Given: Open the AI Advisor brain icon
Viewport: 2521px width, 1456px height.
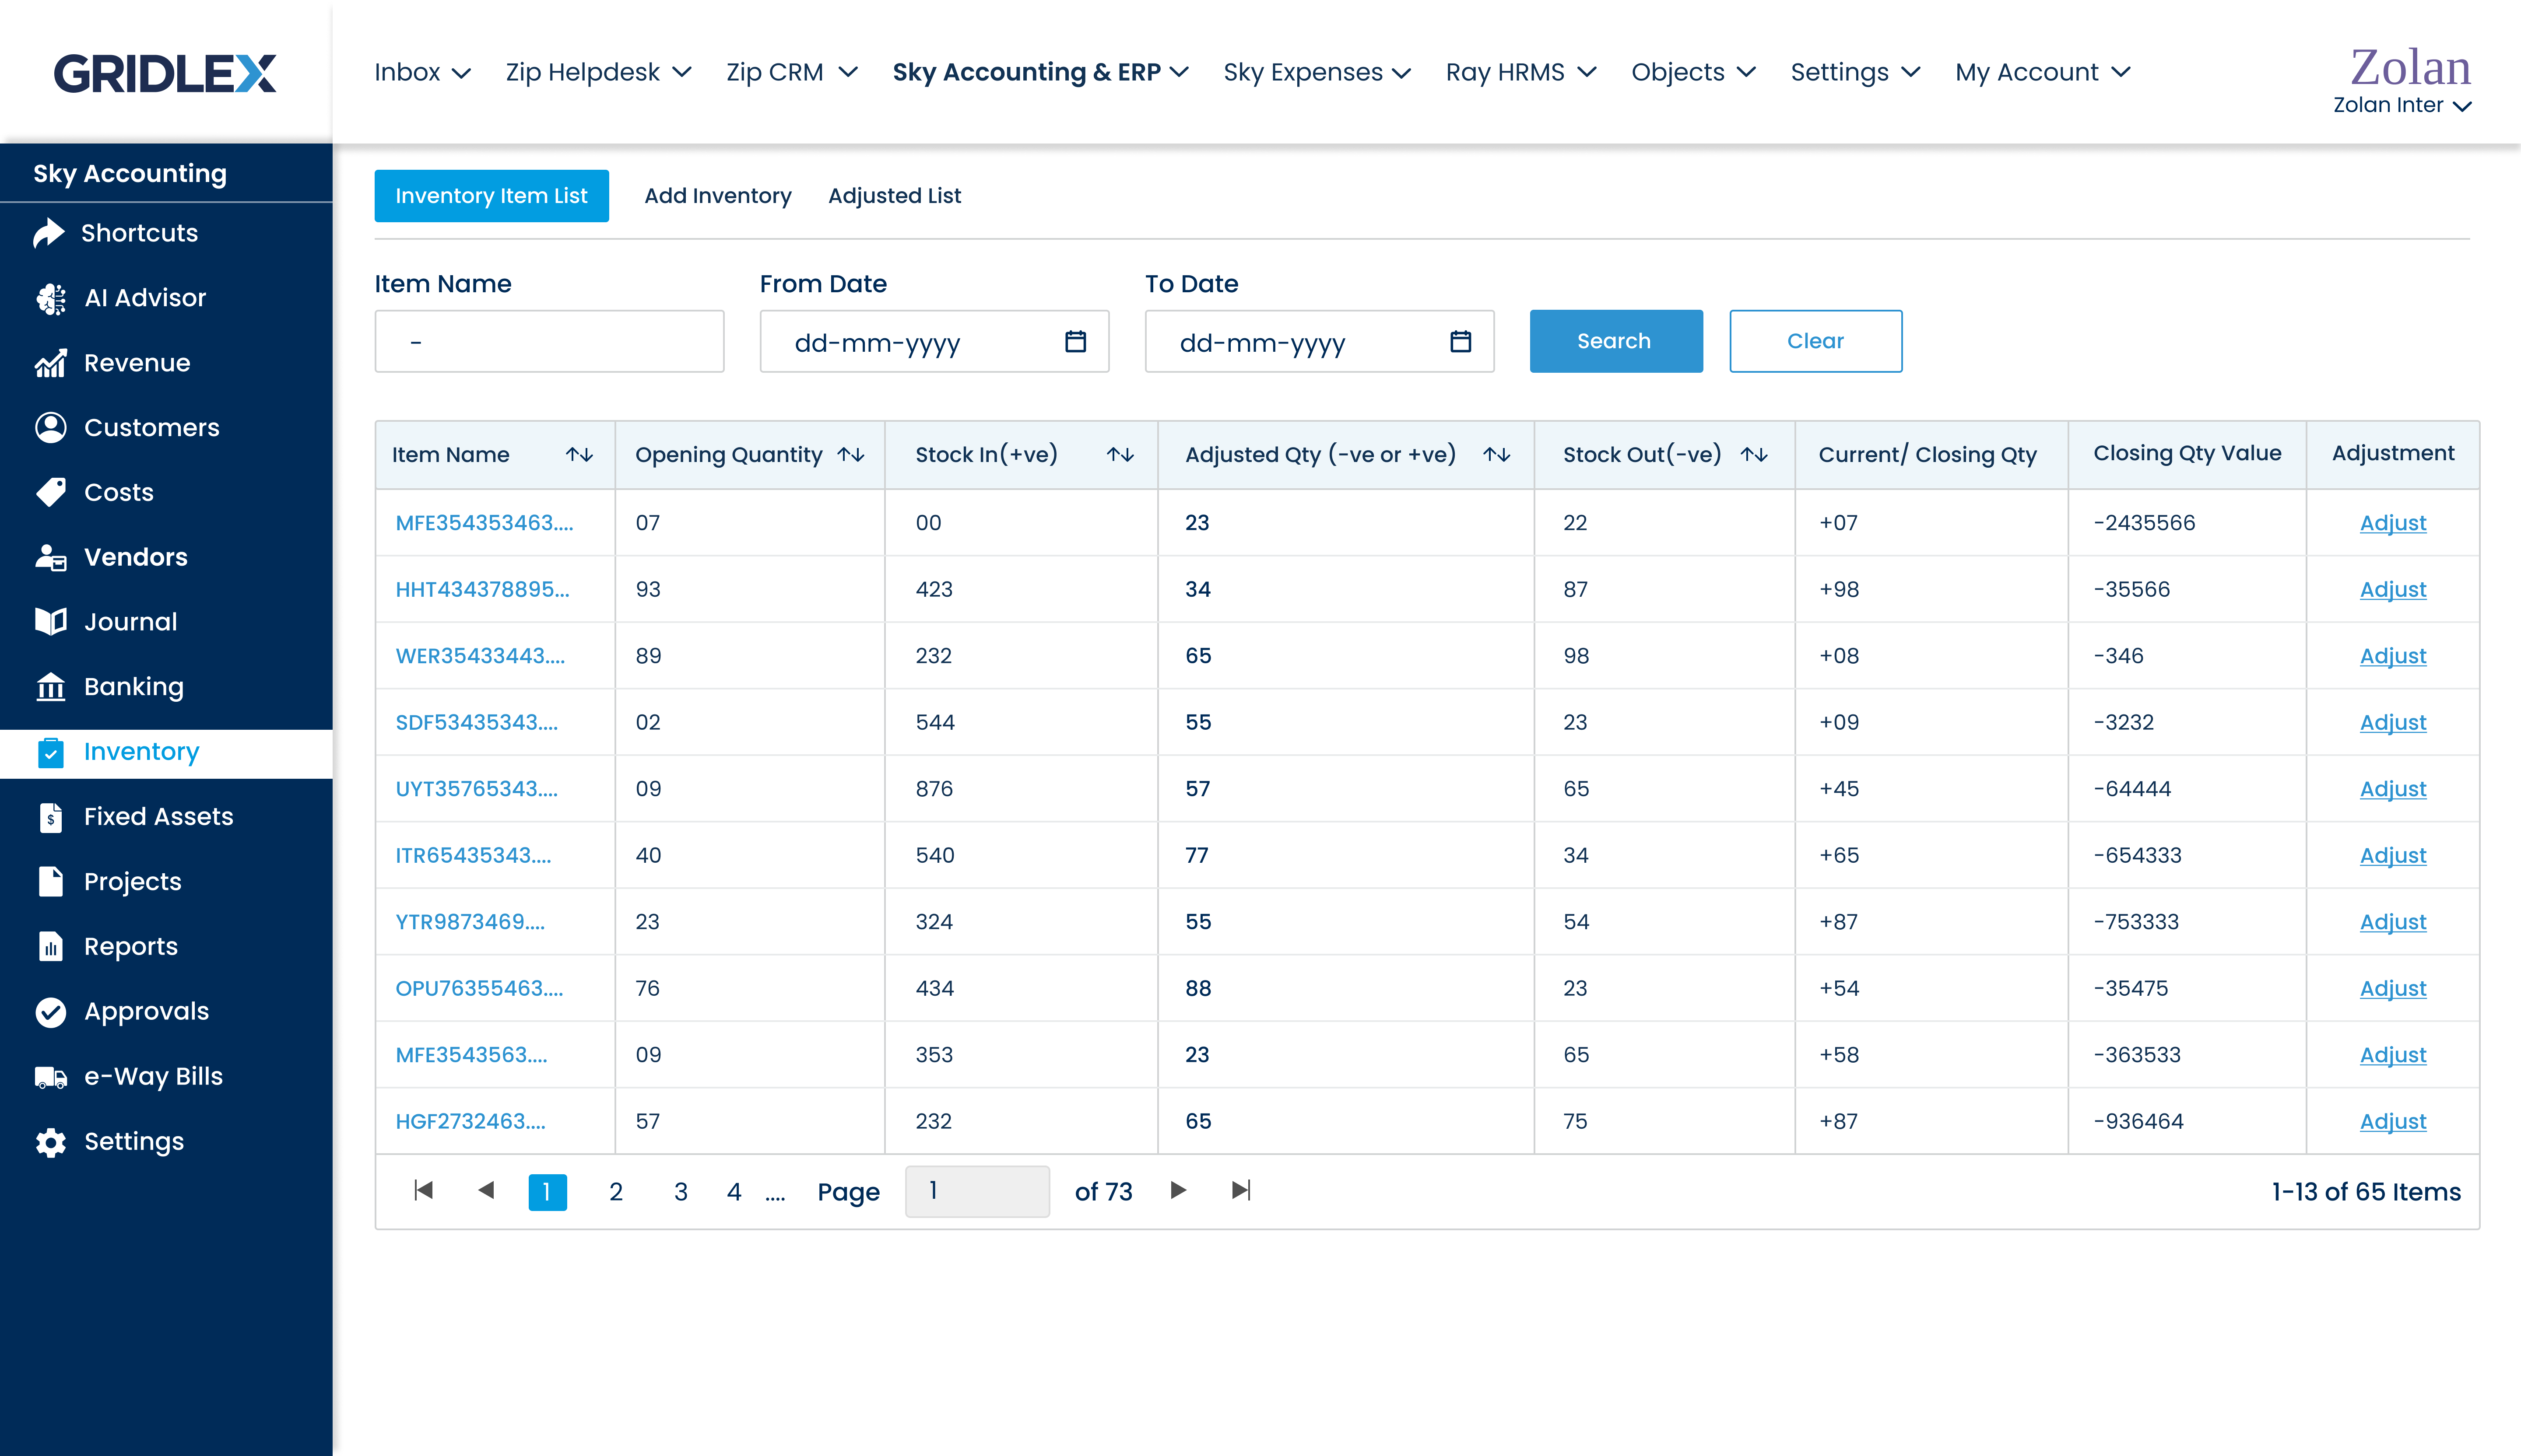Looking at the screenshot, I should (51, 298).
